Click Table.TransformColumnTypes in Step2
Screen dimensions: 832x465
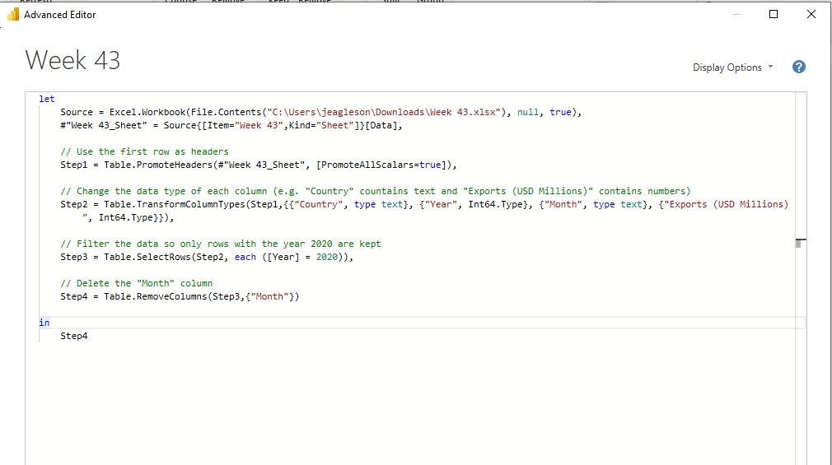coord(175,204)
